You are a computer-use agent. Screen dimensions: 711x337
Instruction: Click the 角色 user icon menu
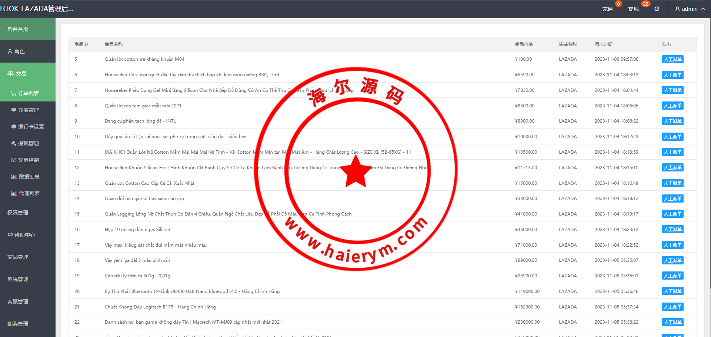pyautogui.click(x=17, y=51)
